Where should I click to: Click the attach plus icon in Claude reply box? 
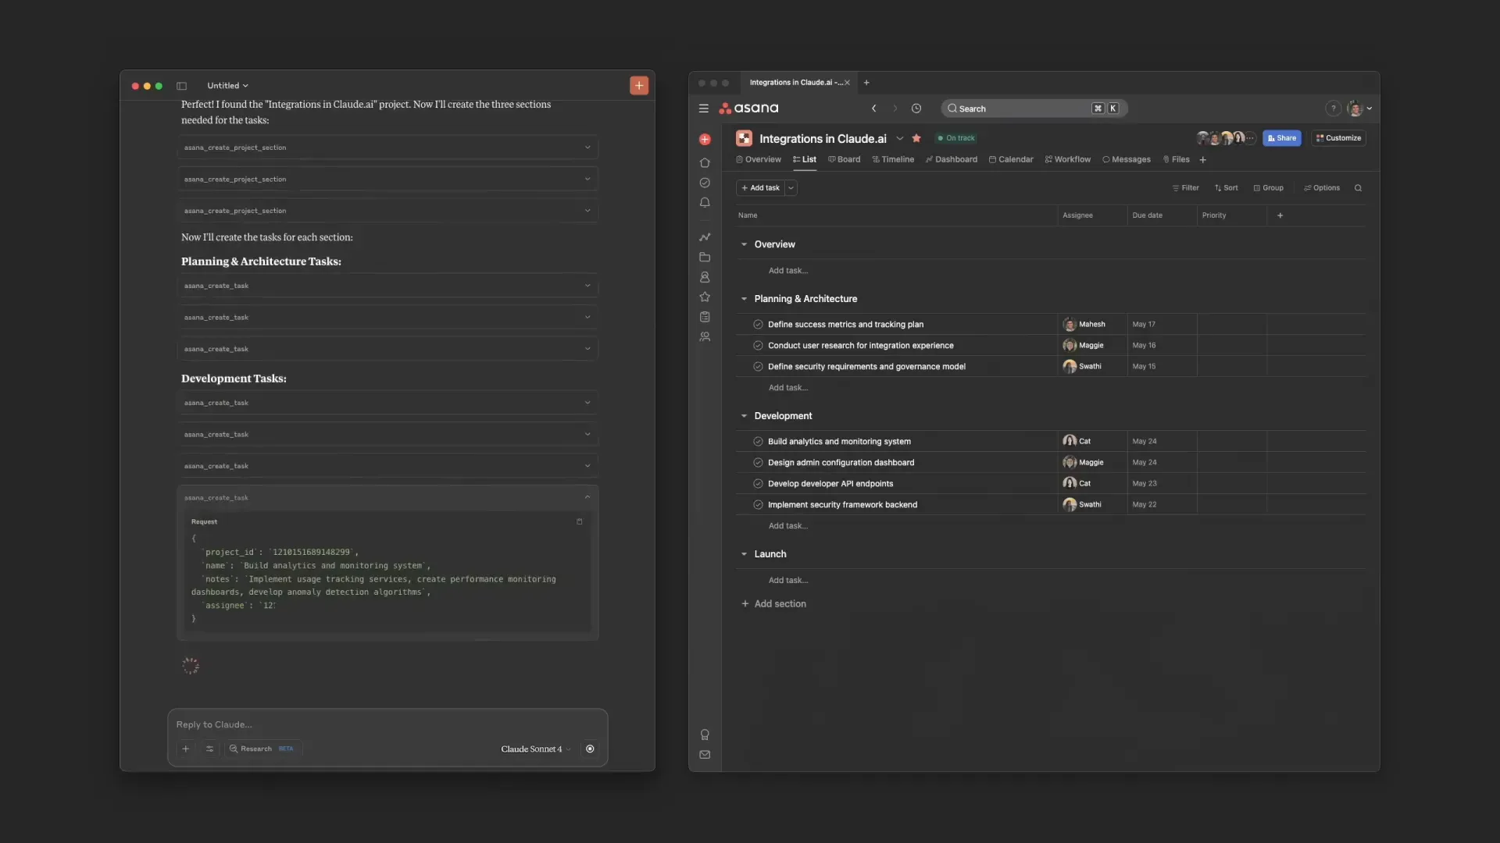186,749
